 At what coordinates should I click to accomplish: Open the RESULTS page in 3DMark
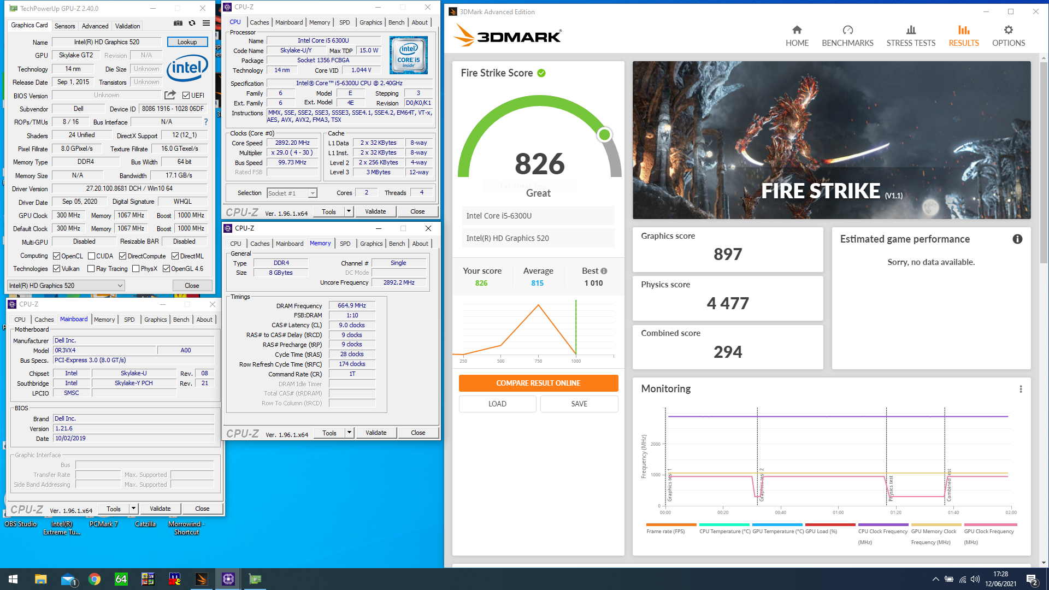964,36
